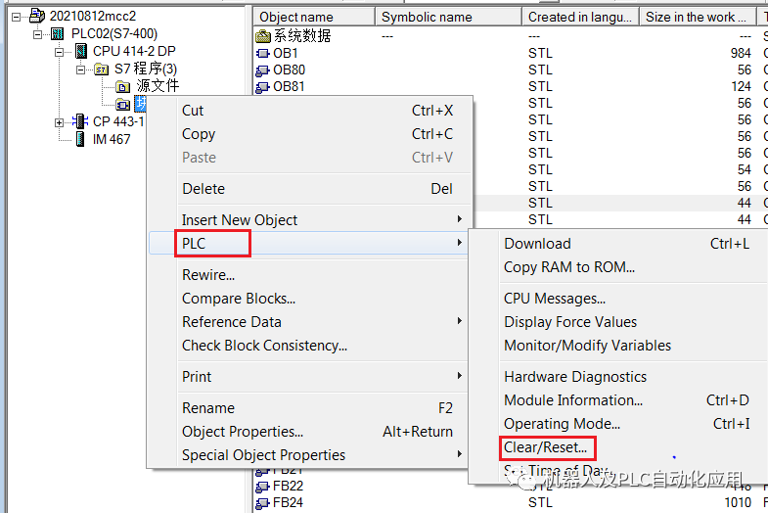Click the CP 443-1 module icon
The height and width of the screenshot is (513, 768).
pos(80,121)
